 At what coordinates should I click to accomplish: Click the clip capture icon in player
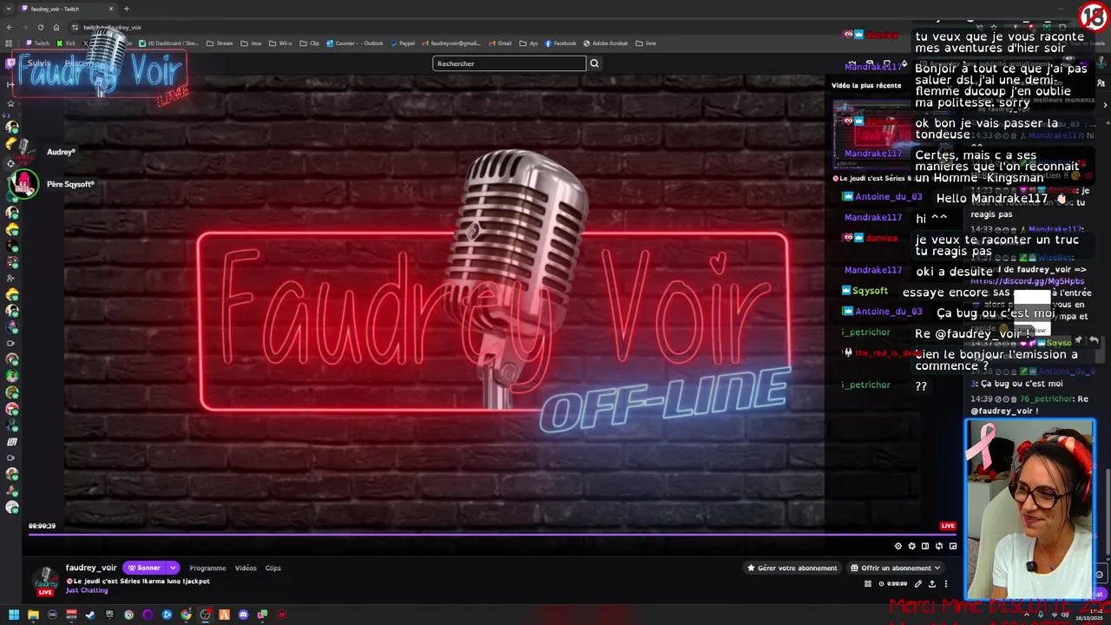911,546
